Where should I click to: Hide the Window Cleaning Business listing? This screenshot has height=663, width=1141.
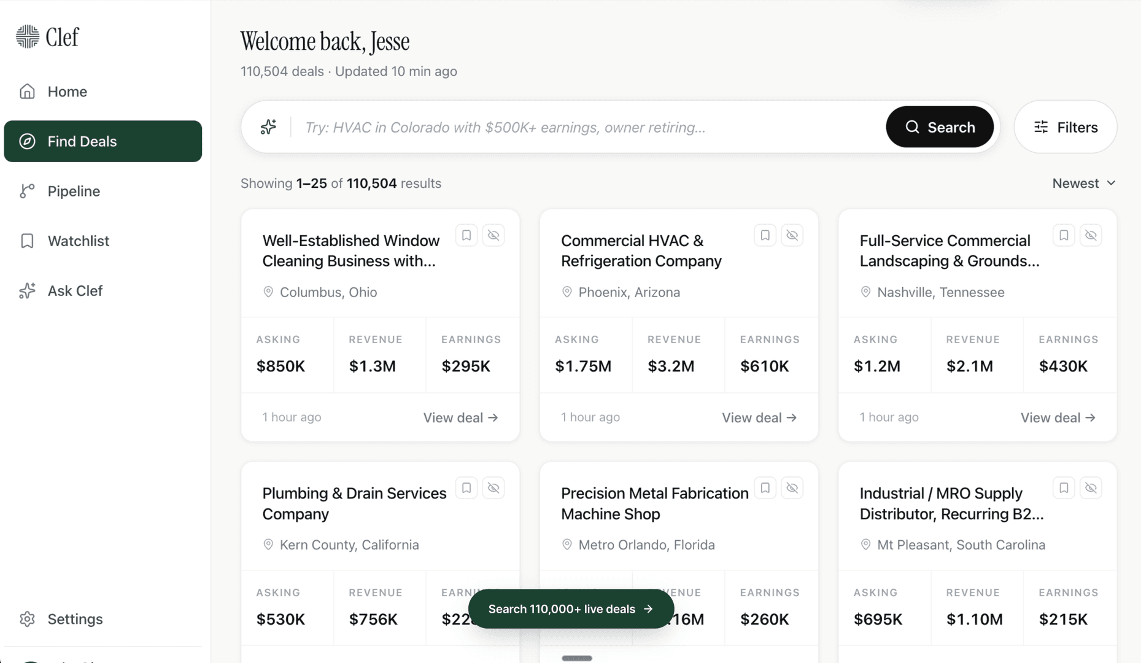tap(493, 235)
